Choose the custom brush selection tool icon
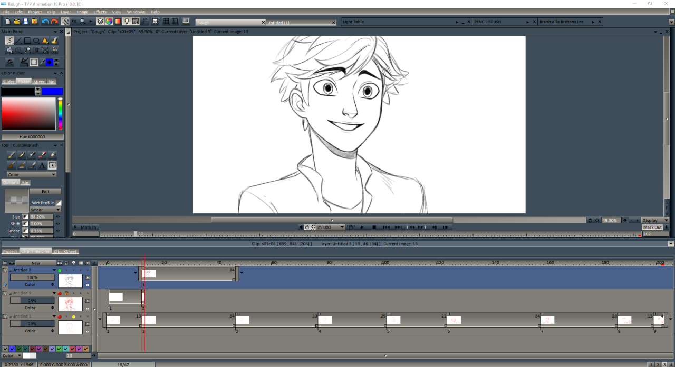This screenshot has height=367, width=675. [53, 165]
